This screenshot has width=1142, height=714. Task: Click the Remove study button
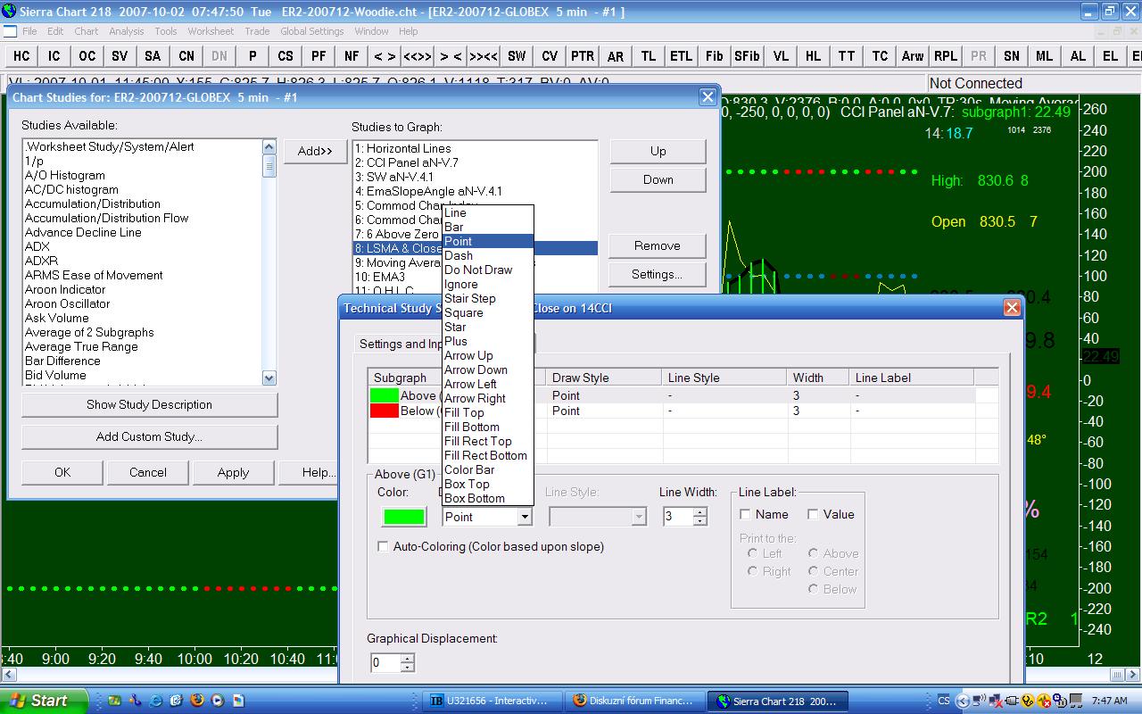point(657,245)
